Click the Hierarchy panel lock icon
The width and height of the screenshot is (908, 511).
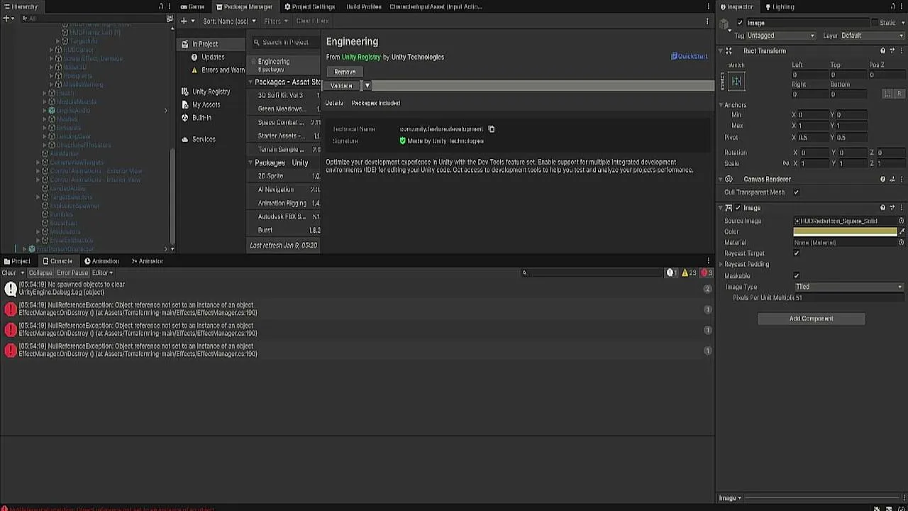tap(160, 7)
